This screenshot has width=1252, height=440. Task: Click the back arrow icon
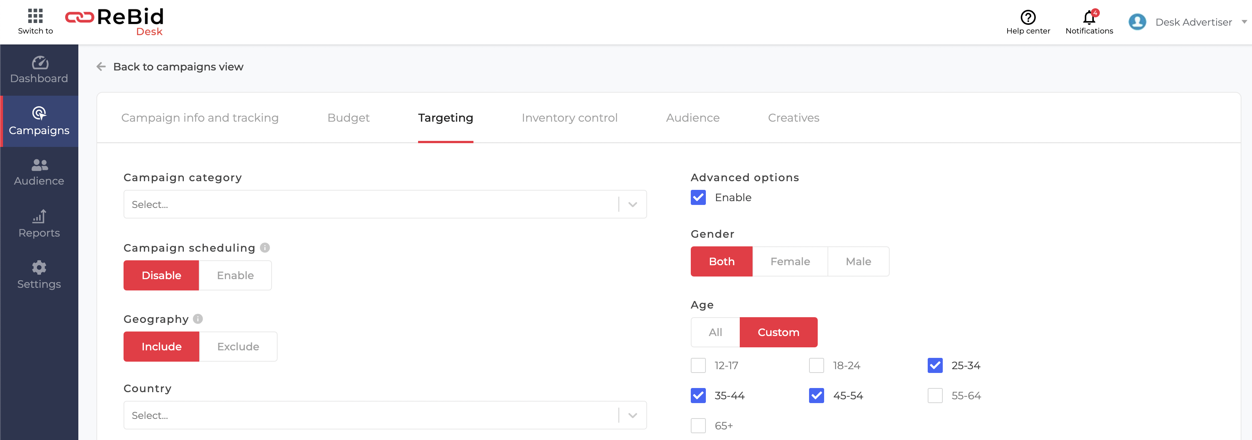101,67
